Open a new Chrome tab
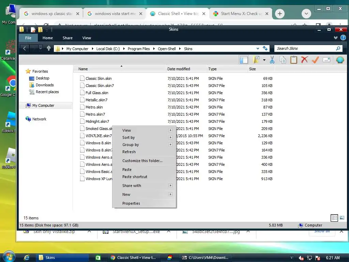 280,14
